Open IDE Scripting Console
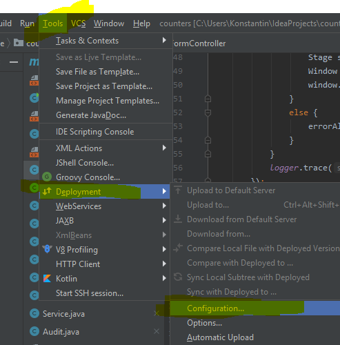Screen dimensions: 340x345 pos(106,132)
